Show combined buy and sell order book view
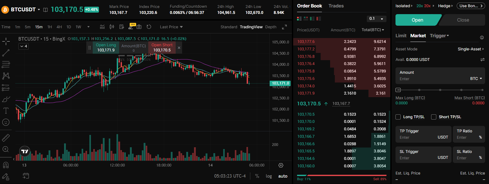Viewport: 489px width, 184px height. (299, 19)
